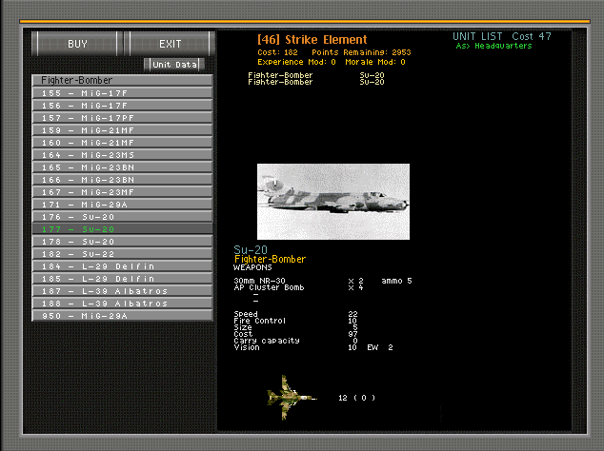
Task: Pick unit 950 MiG-29A
Action: (122, 315)
